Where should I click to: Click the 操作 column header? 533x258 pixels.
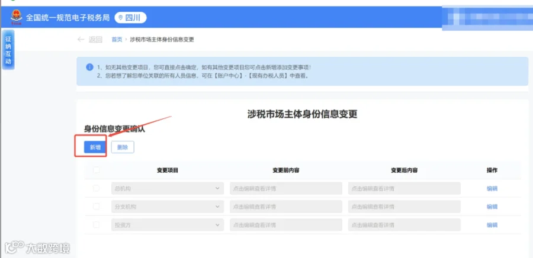point(492,170)
